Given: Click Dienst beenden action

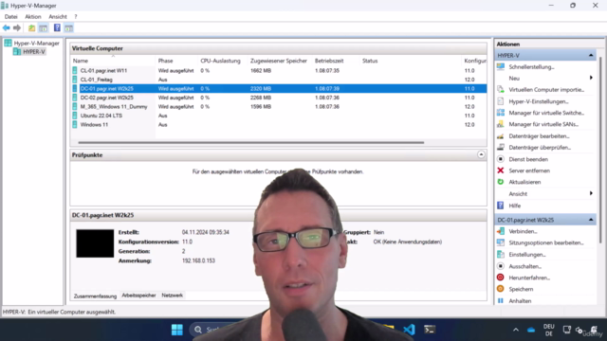Looking at the screenshot, I should (x=528, y=159).
